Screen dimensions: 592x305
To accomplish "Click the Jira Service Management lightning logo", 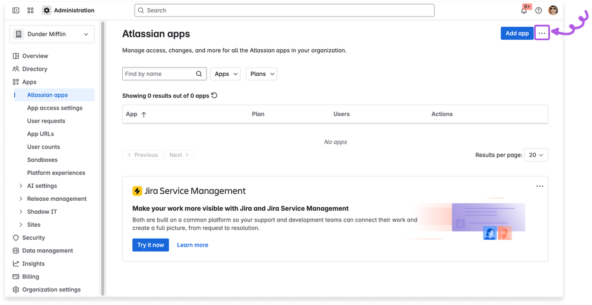I will click(137, 191).
